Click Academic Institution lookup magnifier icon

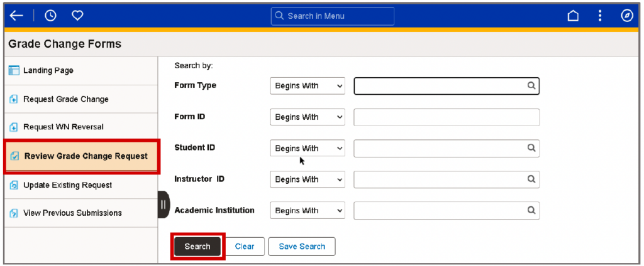[531, 210]
